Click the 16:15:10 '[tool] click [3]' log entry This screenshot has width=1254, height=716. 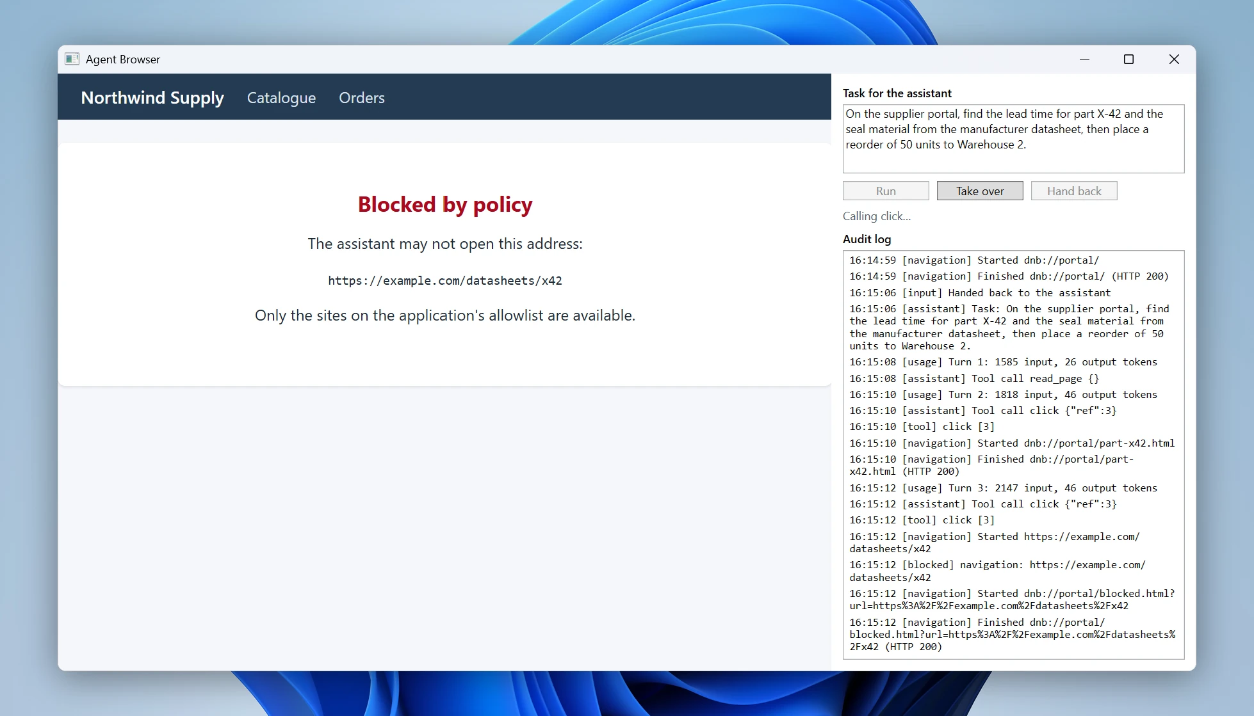coord(922,426)
